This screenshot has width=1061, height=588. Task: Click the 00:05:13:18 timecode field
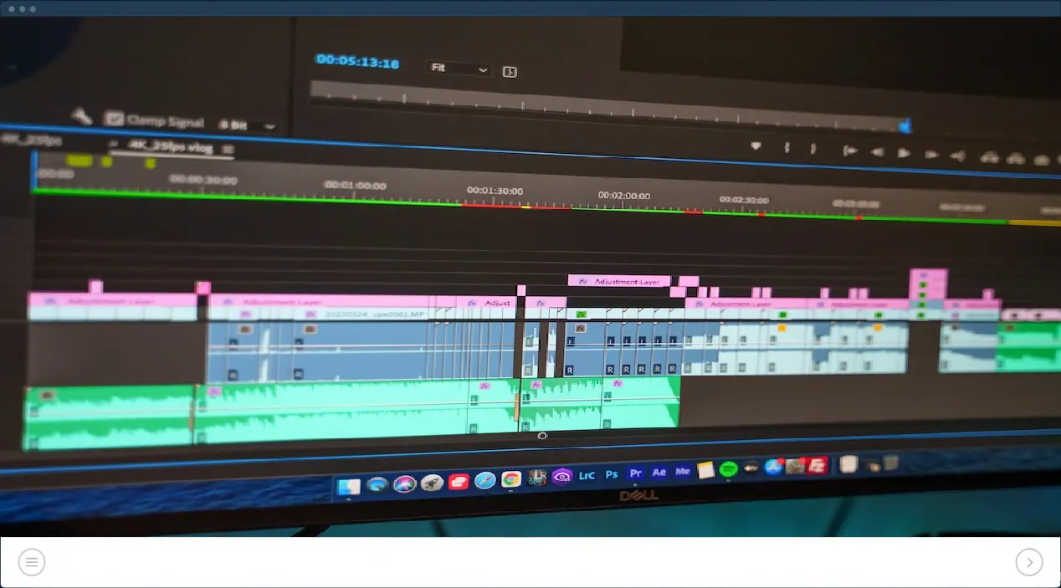[357, 61]
